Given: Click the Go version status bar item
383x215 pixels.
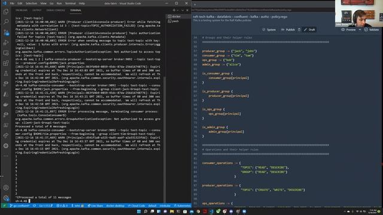Looking at the screenshot, I should tap(46, 205).
